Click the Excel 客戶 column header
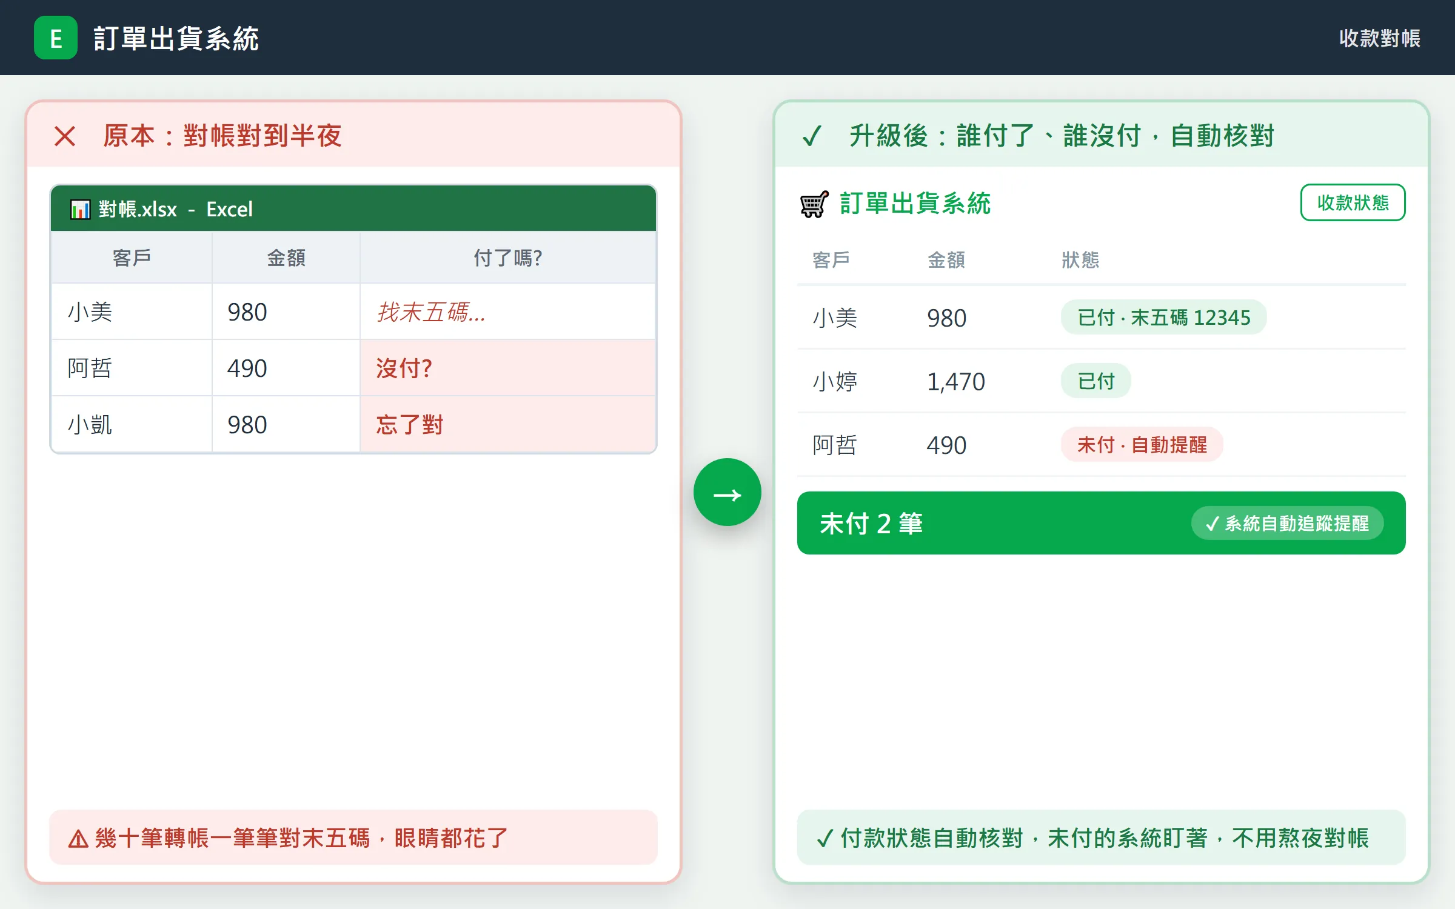 click(132, 258)
